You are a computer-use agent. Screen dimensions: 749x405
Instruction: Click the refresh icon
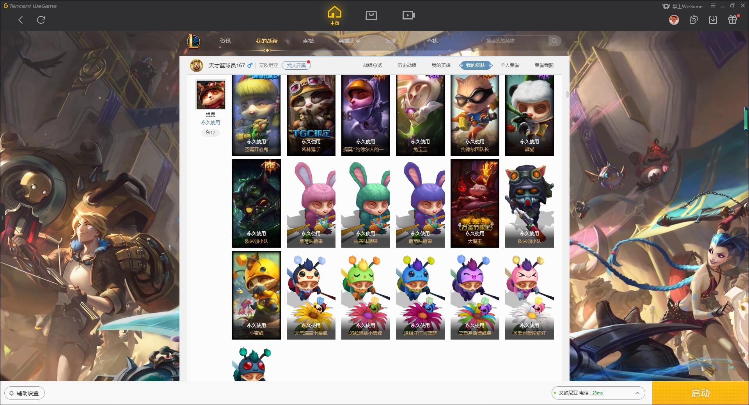(41, 20)
